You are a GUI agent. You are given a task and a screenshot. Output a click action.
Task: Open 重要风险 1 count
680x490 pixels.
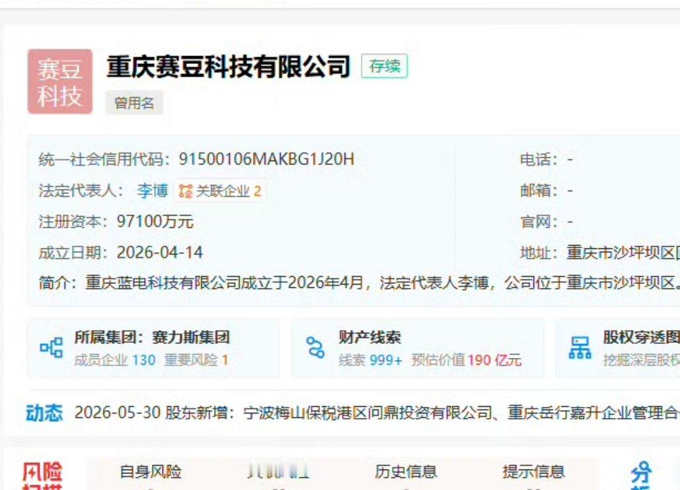[196, 360]
